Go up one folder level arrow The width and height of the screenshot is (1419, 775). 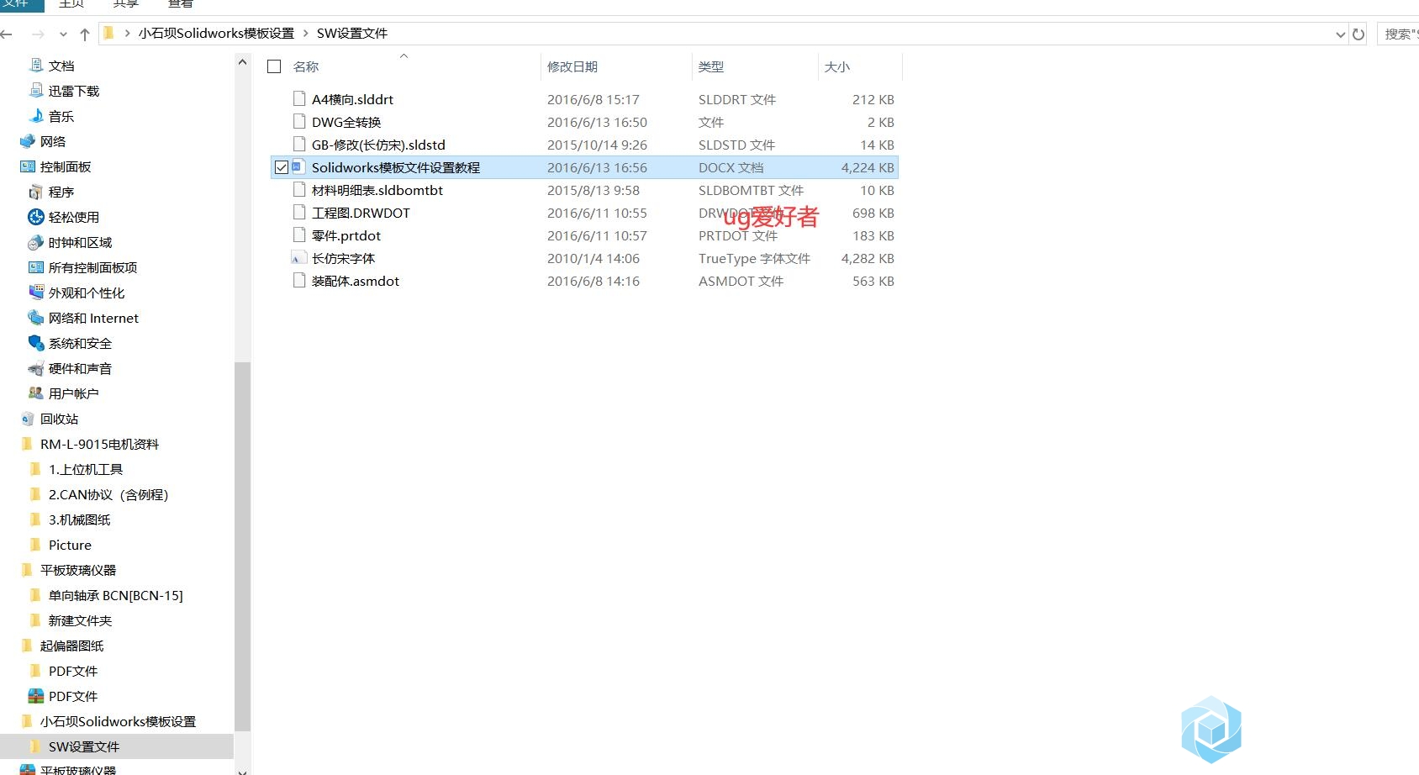85,34
